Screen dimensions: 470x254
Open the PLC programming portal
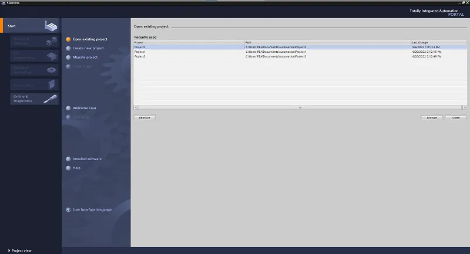(x=35, y=56)
